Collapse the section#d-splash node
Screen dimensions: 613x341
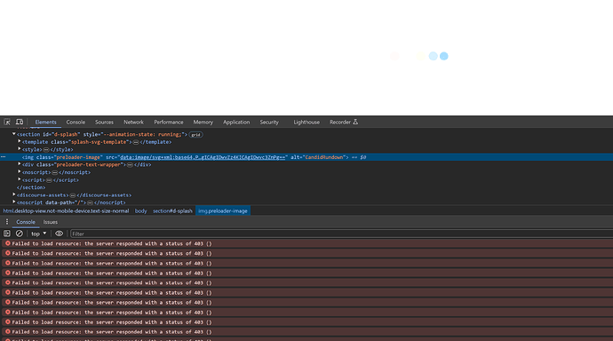[x=14, y=134]
